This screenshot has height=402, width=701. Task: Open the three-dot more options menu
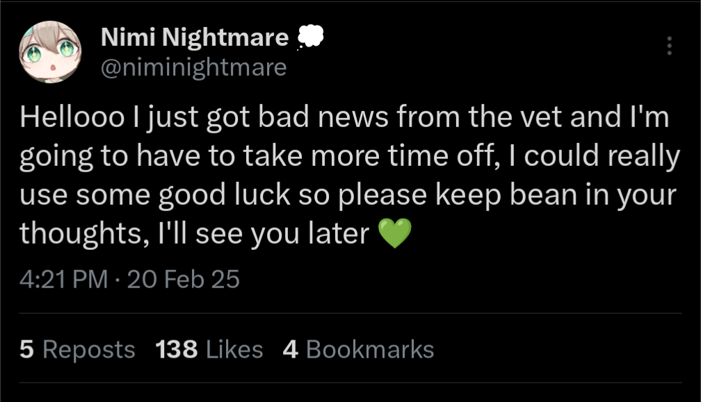pos(670,46)
